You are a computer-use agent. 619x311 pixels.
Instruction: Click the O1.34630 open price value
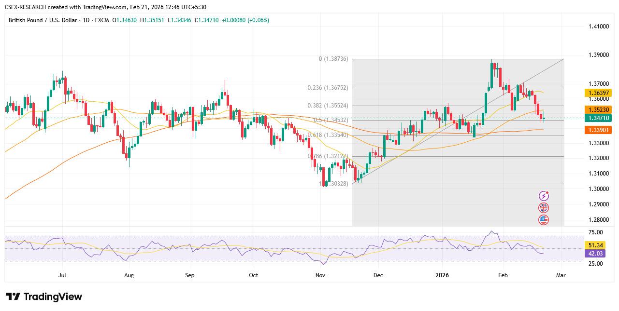point(124,21)
